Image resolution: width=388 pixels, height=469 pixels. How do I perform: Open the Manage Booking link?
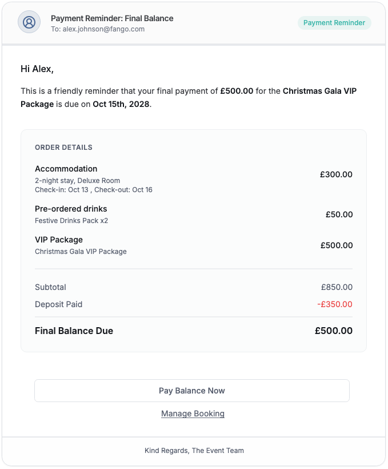pos(193,414)
